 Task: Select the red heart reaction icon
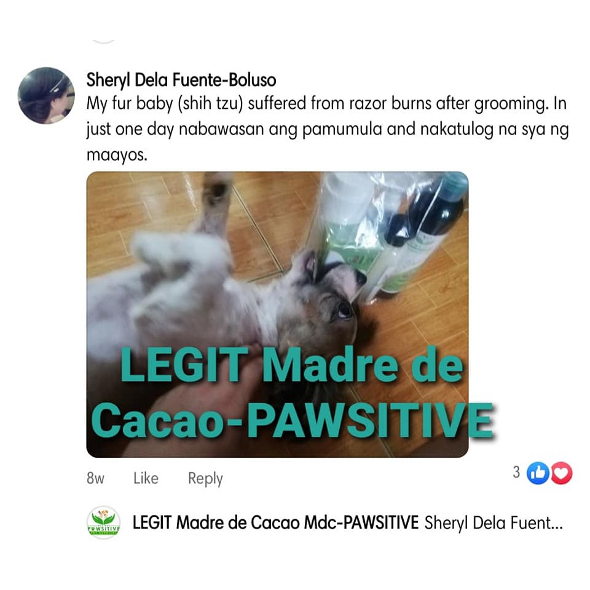(561, 473)
